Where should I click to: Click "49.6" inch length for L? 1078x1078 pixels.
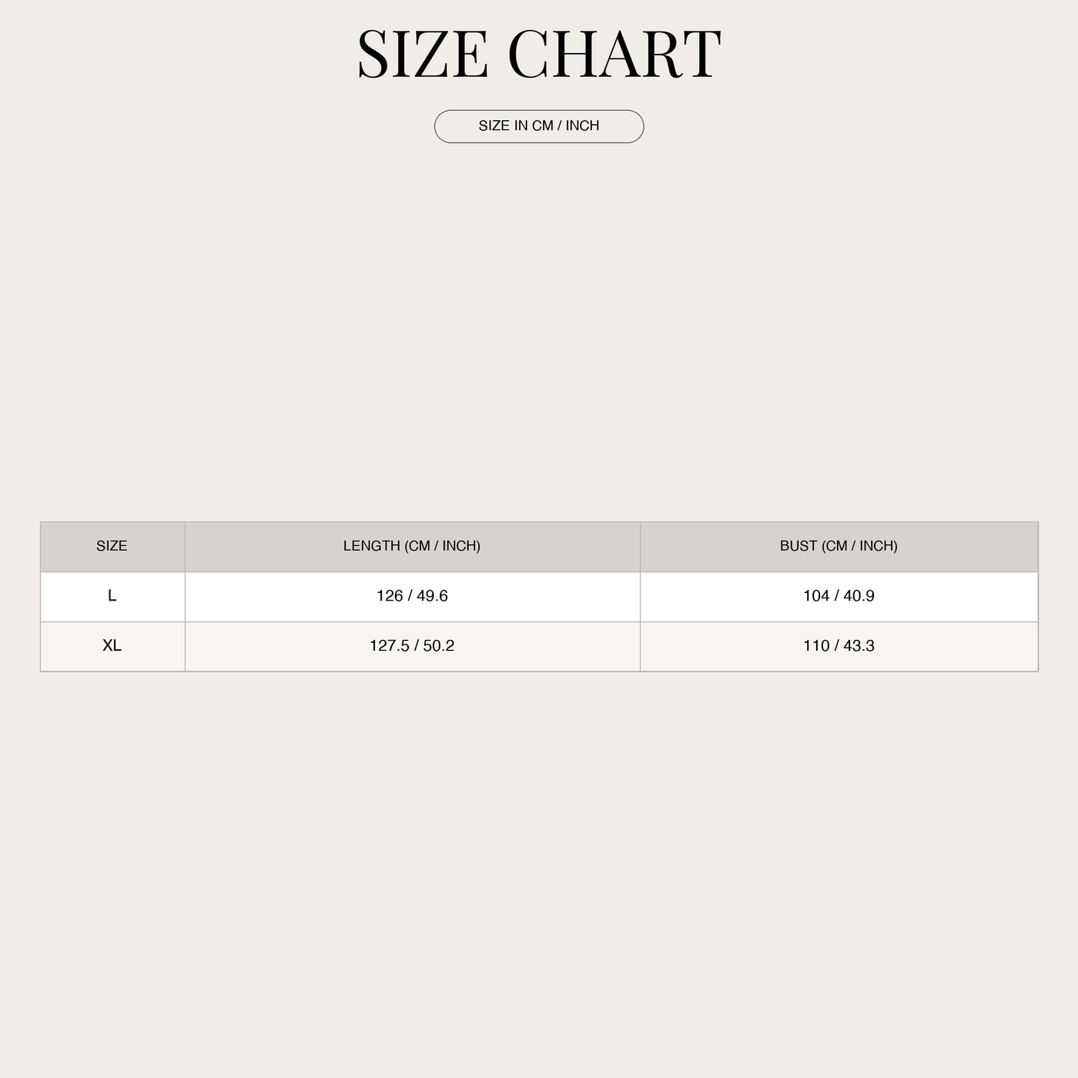(432, 596)
